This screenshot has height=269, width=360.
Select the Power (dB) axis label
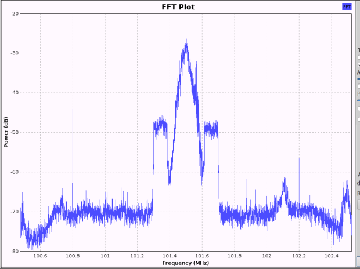(x=6, y=132)
